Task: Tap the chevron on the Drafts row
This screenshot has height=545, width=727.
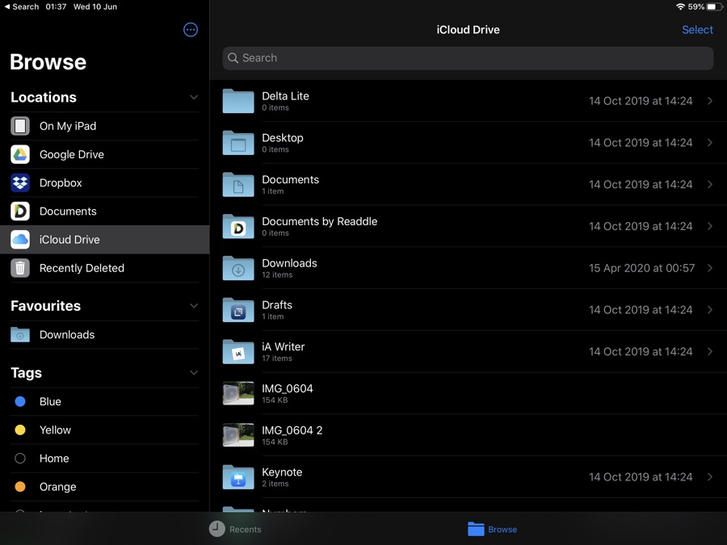Action: (710, 309)
